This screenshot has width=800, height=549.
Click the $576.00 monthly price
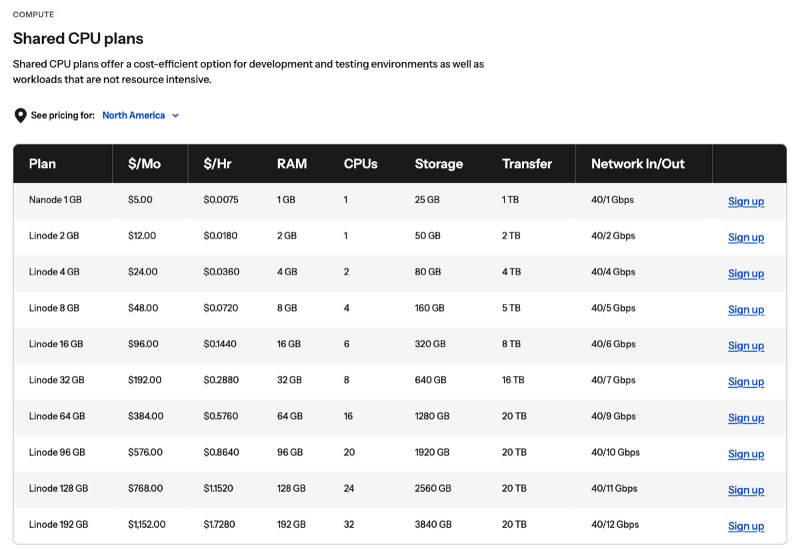click(x=145, y=452)
